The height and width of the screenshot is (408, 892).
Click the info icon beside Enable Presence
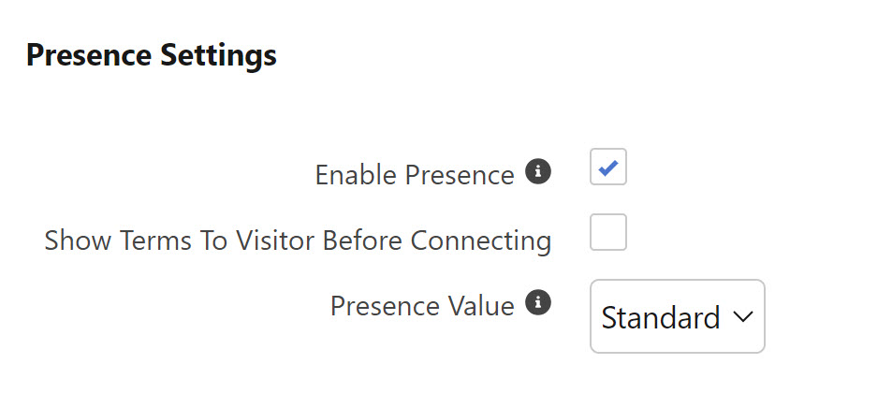click(x=537, y=172)
